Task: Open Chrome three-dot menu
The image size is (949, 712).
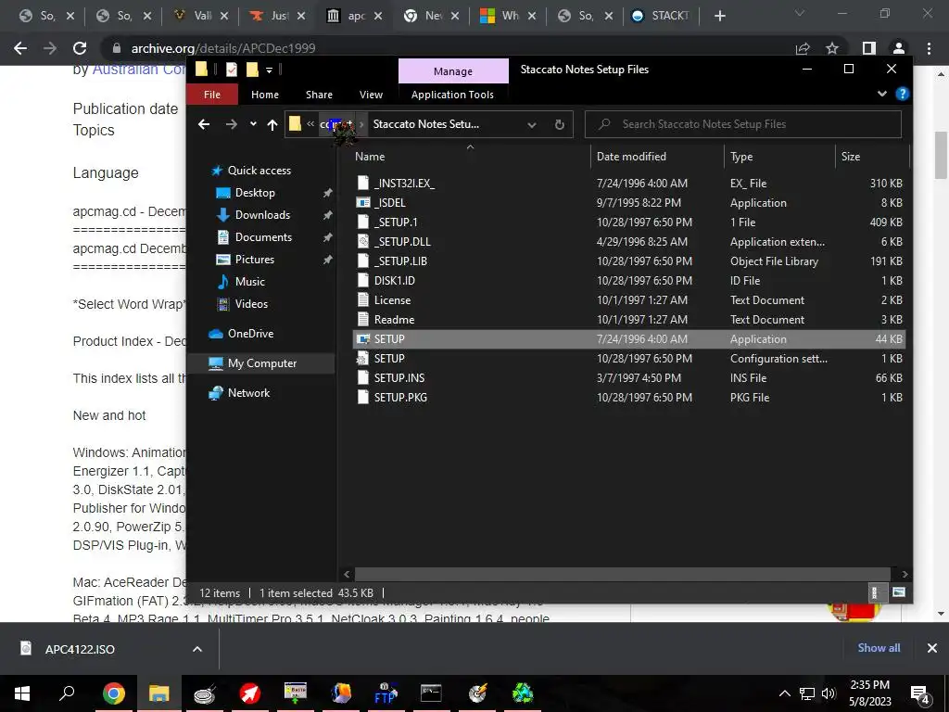Action: pyautogui.click(x=929, y=48)
